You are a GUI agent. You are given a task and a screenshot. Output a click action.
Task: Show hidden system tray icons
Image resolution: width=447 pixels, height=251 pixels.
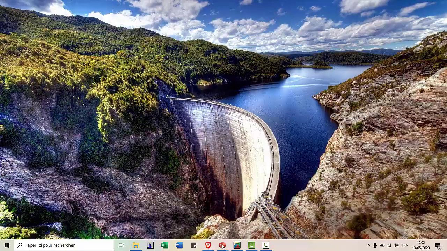(x=368, y=245)
